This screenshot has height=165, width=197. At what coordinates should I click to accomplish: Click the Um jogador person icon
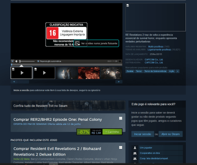point(135,148)
